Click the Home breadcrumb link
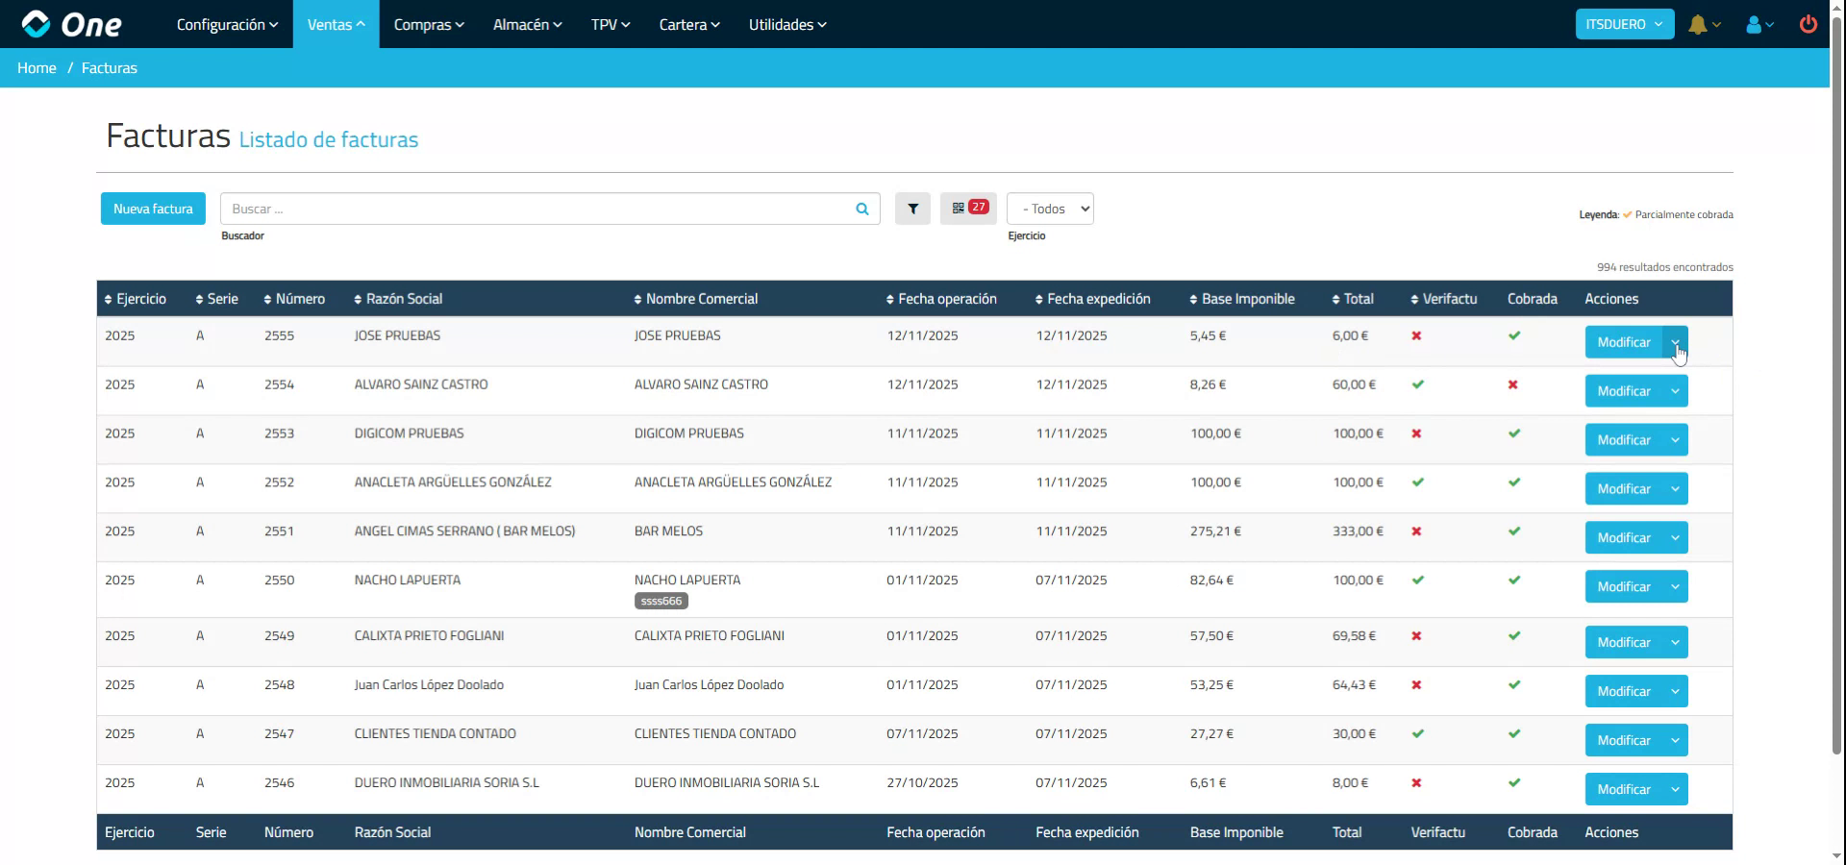The height and width of the screenshot is (865, 1846). tap(37, 67)
